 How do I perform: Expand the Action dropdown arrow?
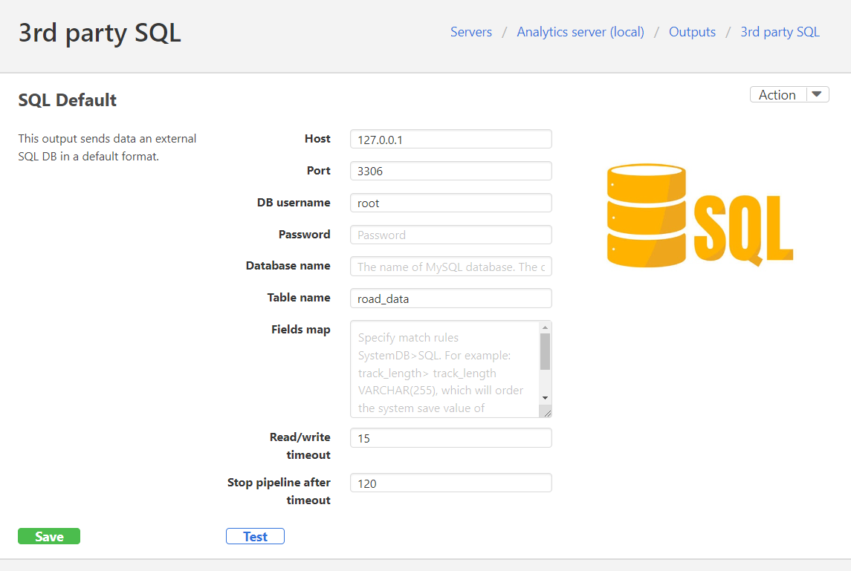tap(817, 94)
